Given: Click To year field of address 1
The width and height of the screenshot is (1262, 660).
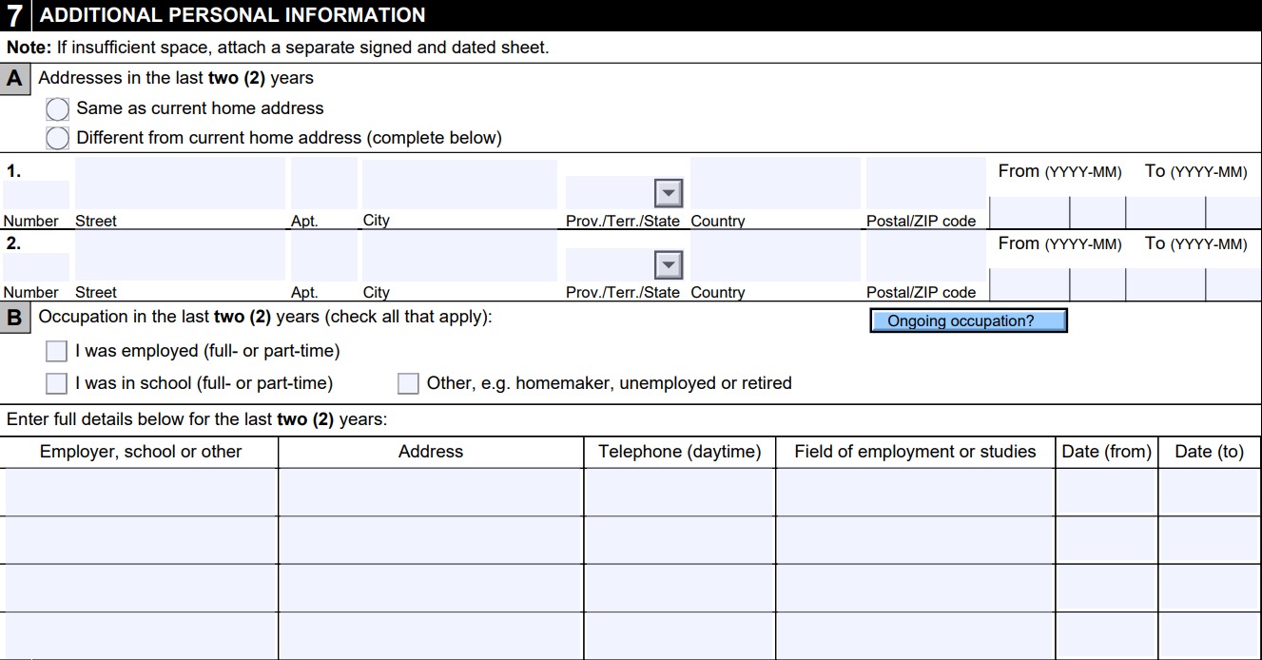Looking at the screenshot, I should pyautogui.click(x=1166, y=212).
